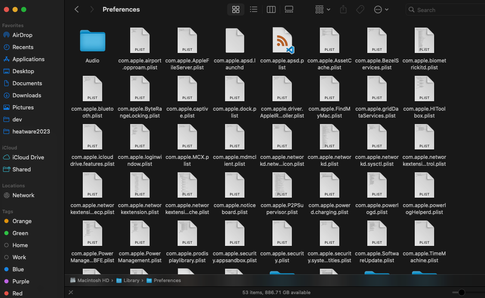Select the Orange tag in the sidebar
This screenshot has height=298, width=485.
[22, 221]
